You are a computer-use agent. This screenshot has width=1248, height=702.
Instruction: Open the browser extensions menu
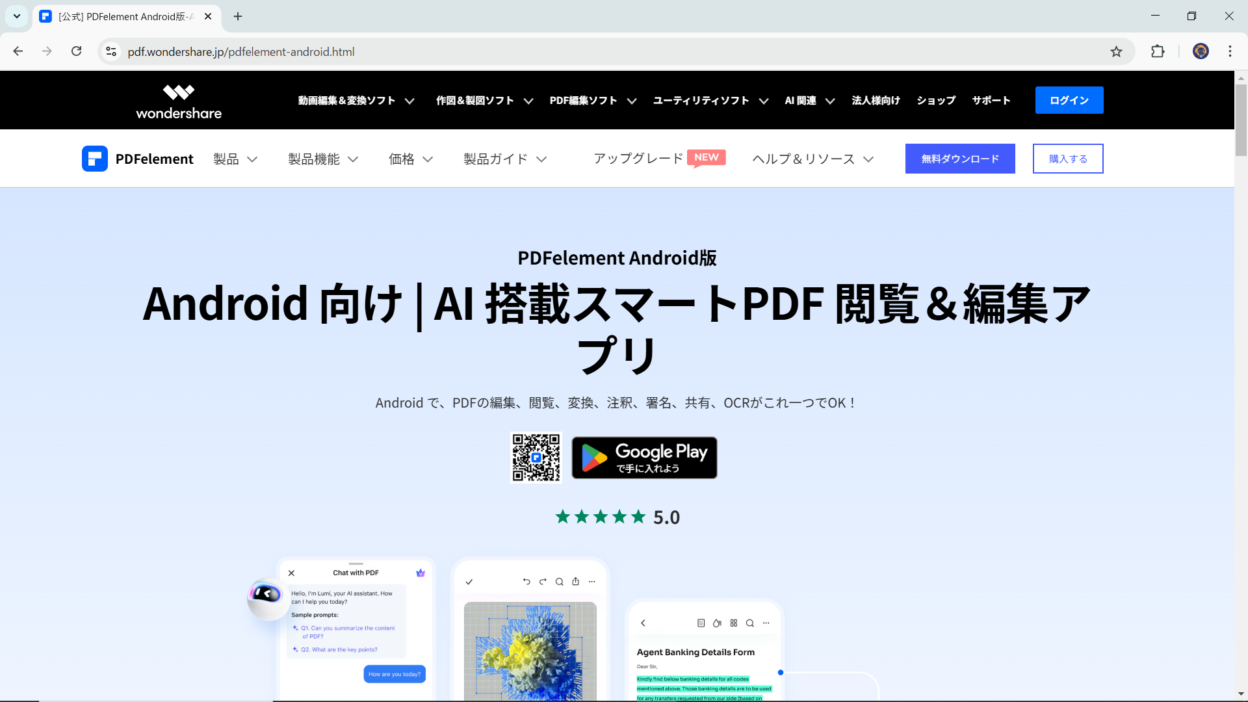pos(1158,51)
